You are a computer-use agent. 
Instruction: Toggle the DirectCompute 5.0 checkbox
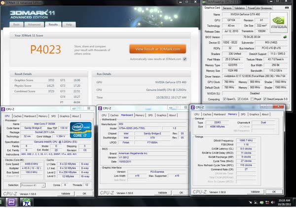[x=264, y=99]
